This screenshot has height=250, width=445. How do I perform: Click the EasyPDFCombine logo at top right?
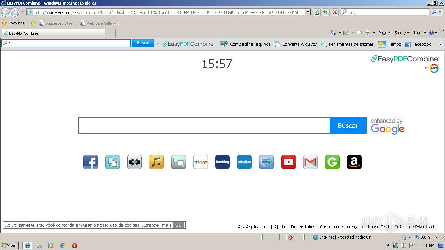pos(405,59)
